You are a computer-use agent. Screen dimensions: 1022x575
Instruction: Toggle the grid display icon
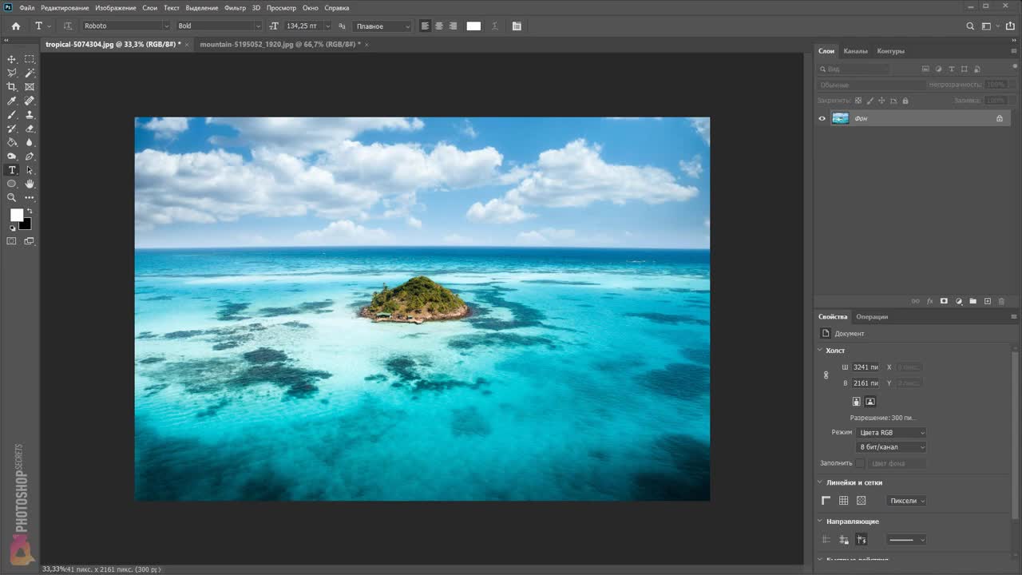[843, 501]
